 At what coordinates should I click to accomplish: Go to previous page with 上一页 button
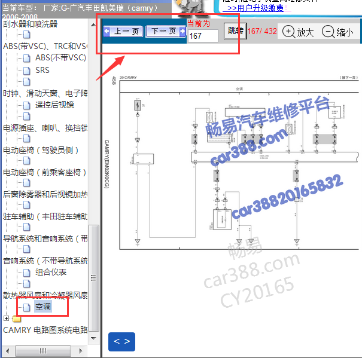tap(123, 31)
